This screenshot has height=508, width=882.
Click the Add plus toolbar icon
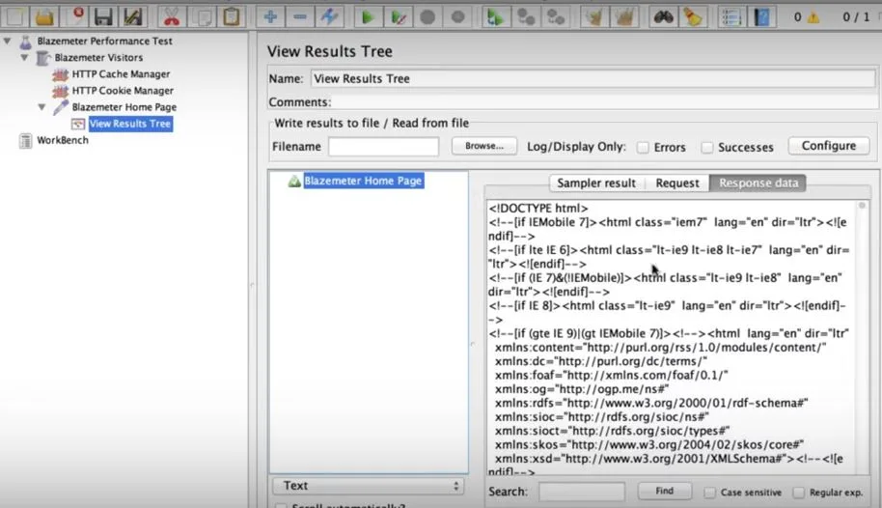270,16
